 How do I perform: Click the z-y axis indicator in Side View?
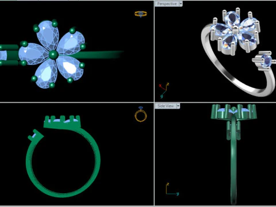coord(172,189)
